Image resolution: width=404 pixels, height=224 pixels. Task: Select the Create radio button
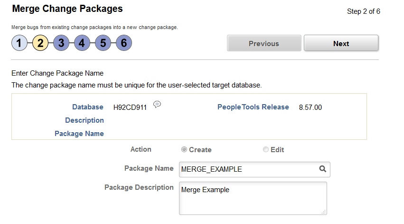tap(184, 149)
